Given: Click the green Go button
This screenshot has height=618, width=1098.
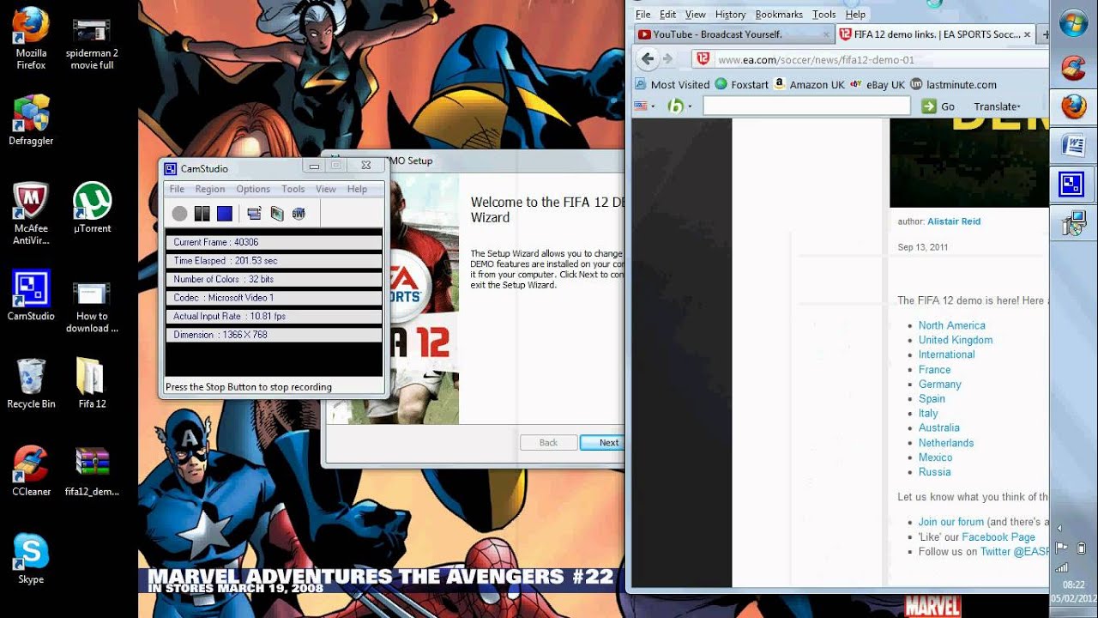Looking at the screenshot, I should (x=938, y=106).
